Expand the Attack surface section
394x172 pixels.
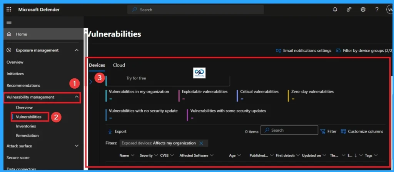coord(77,146)
